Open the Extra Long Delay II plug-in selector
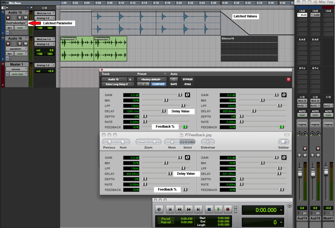Viewport: 335px width, 228px height. tap(118, 84)
